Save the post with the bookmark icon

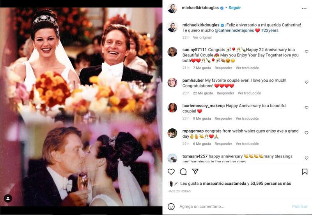(x=305, y=171)
